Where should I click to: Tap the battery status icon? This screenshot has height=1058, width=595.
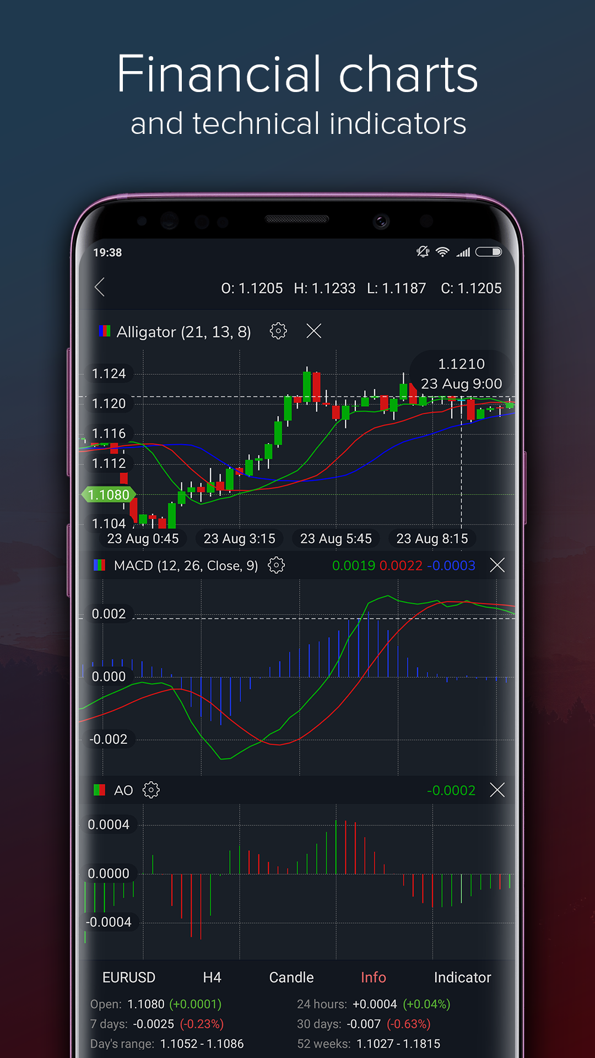point(489,252)
